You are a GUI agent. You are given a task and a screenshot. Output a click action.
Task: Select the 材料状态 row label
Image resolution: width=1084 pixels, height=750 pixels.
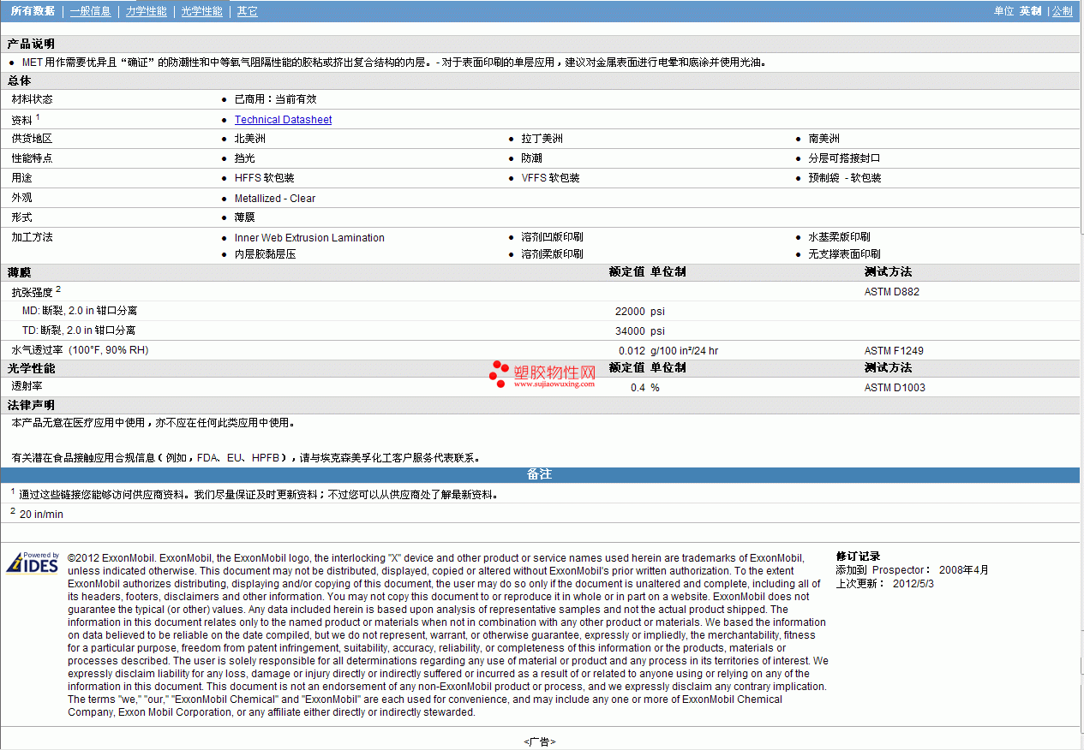point(32,99)
